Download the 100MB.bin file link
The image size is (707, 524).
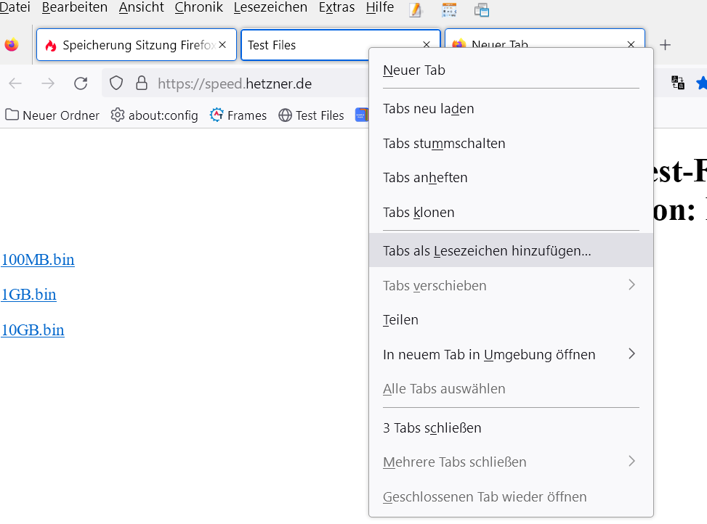pos(38,260)
